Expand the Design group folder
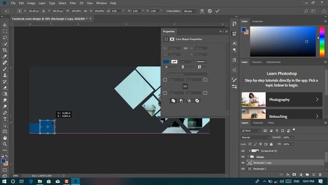The image size is (328, 185). click(x=248, y=157)
